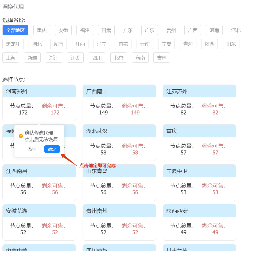Click the 确认修改代理 popup message text
Viewport: 256px width, 258px height.
[x=41, y=136]
